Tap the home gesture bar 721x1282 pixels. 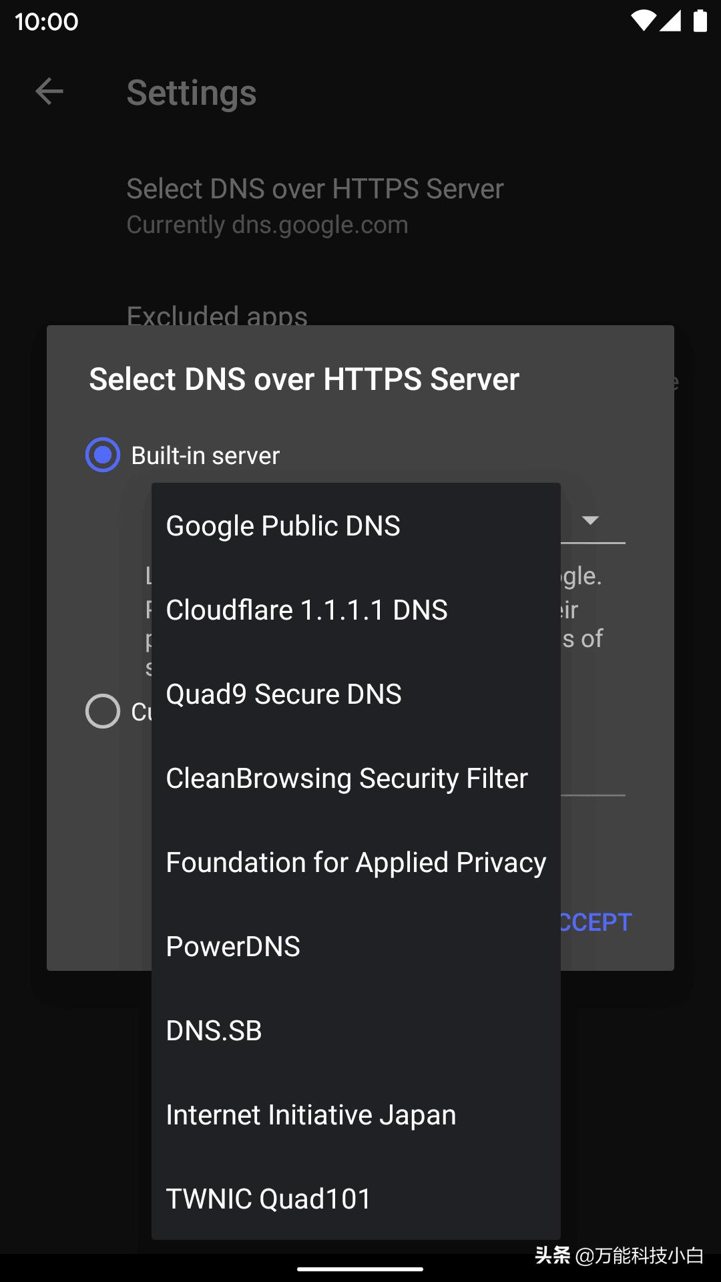click(360, 1269)
